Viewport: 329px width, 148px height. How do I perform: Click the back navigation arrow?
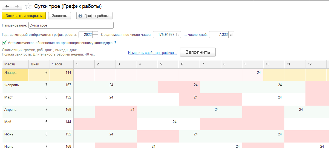(7, 6)
